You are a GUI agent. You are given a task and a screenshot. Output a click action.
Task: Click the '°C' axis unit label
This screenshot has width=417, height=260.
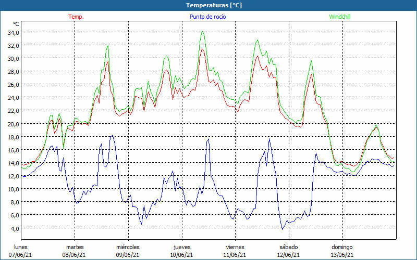click(x=16, y=24)
